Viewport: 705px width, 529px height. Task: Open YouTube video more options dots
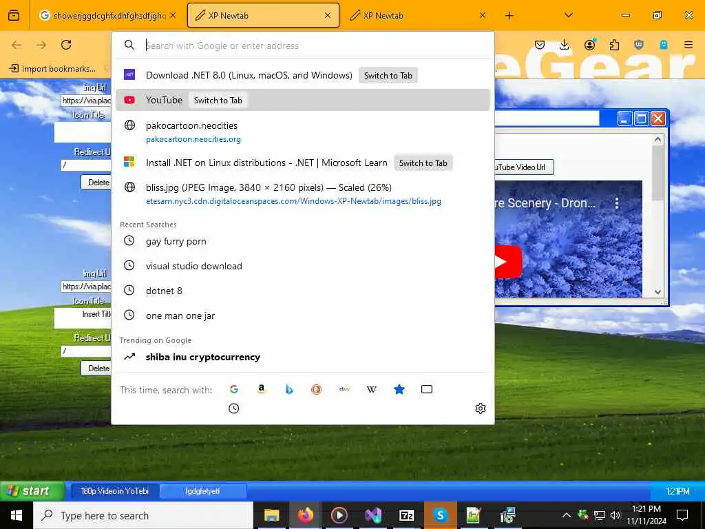coord(617,203)
